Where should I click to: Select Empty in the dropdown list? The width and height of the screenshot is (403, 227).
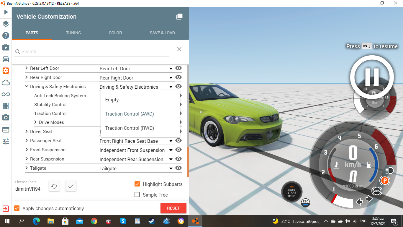click(140, 100)
